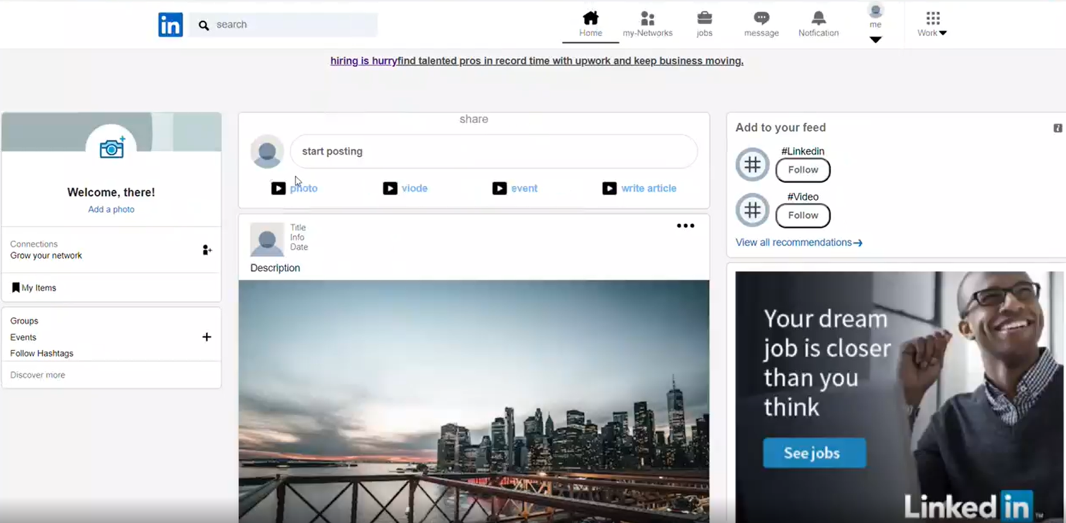Open Notification bell

pyautogui.click(x=818, y=24)
